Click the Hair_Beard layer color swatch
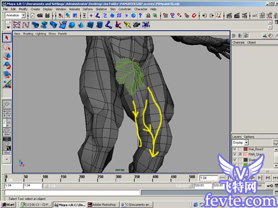The height and width of the screenshot is (208, 278). (x=246, y=149)
